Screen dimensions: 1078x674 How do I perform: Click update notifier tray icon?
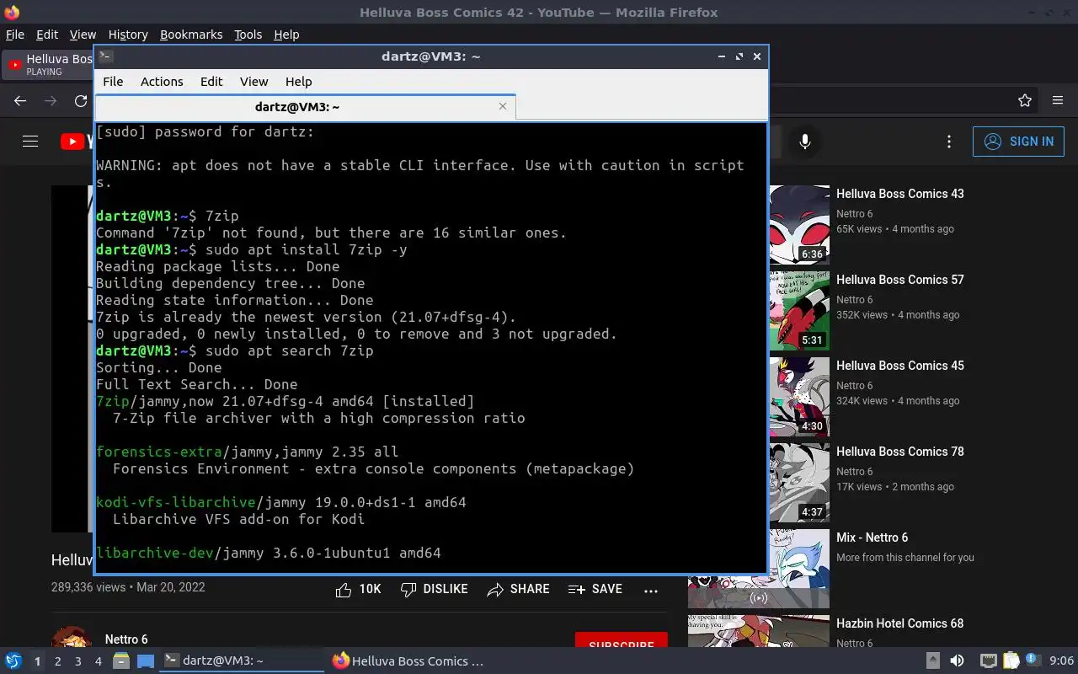(1032, 661)
